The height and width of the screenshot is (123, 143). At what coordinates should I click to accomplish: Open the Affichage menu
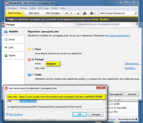[x=44, y=8]
